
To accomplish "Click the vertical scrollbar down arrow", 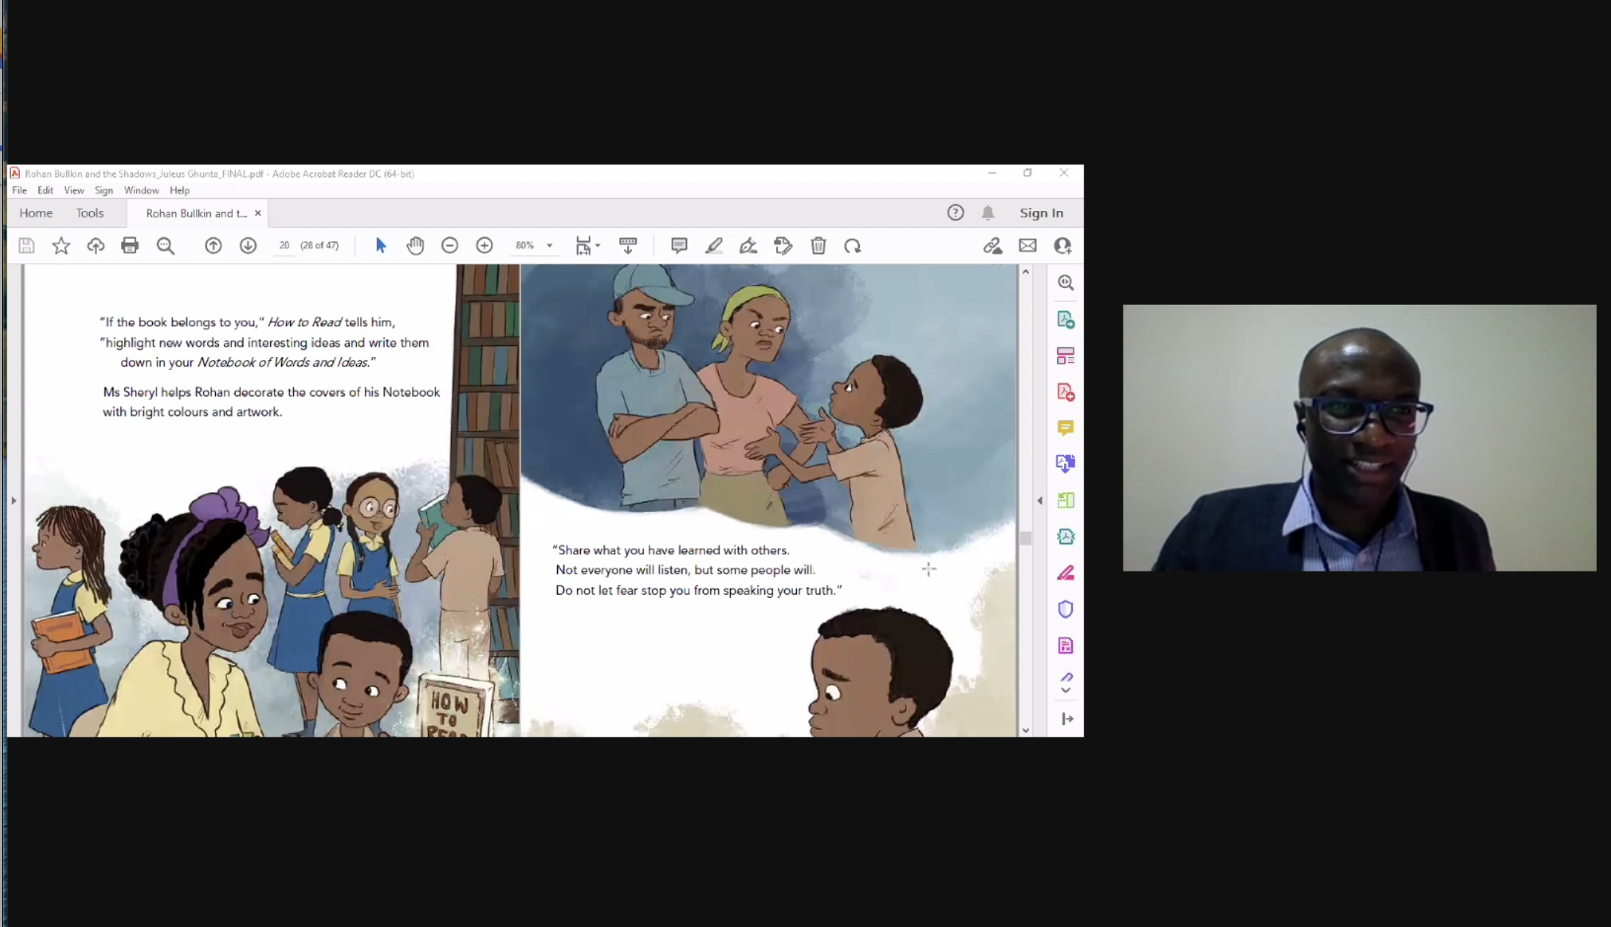I will pos(1026,731).
